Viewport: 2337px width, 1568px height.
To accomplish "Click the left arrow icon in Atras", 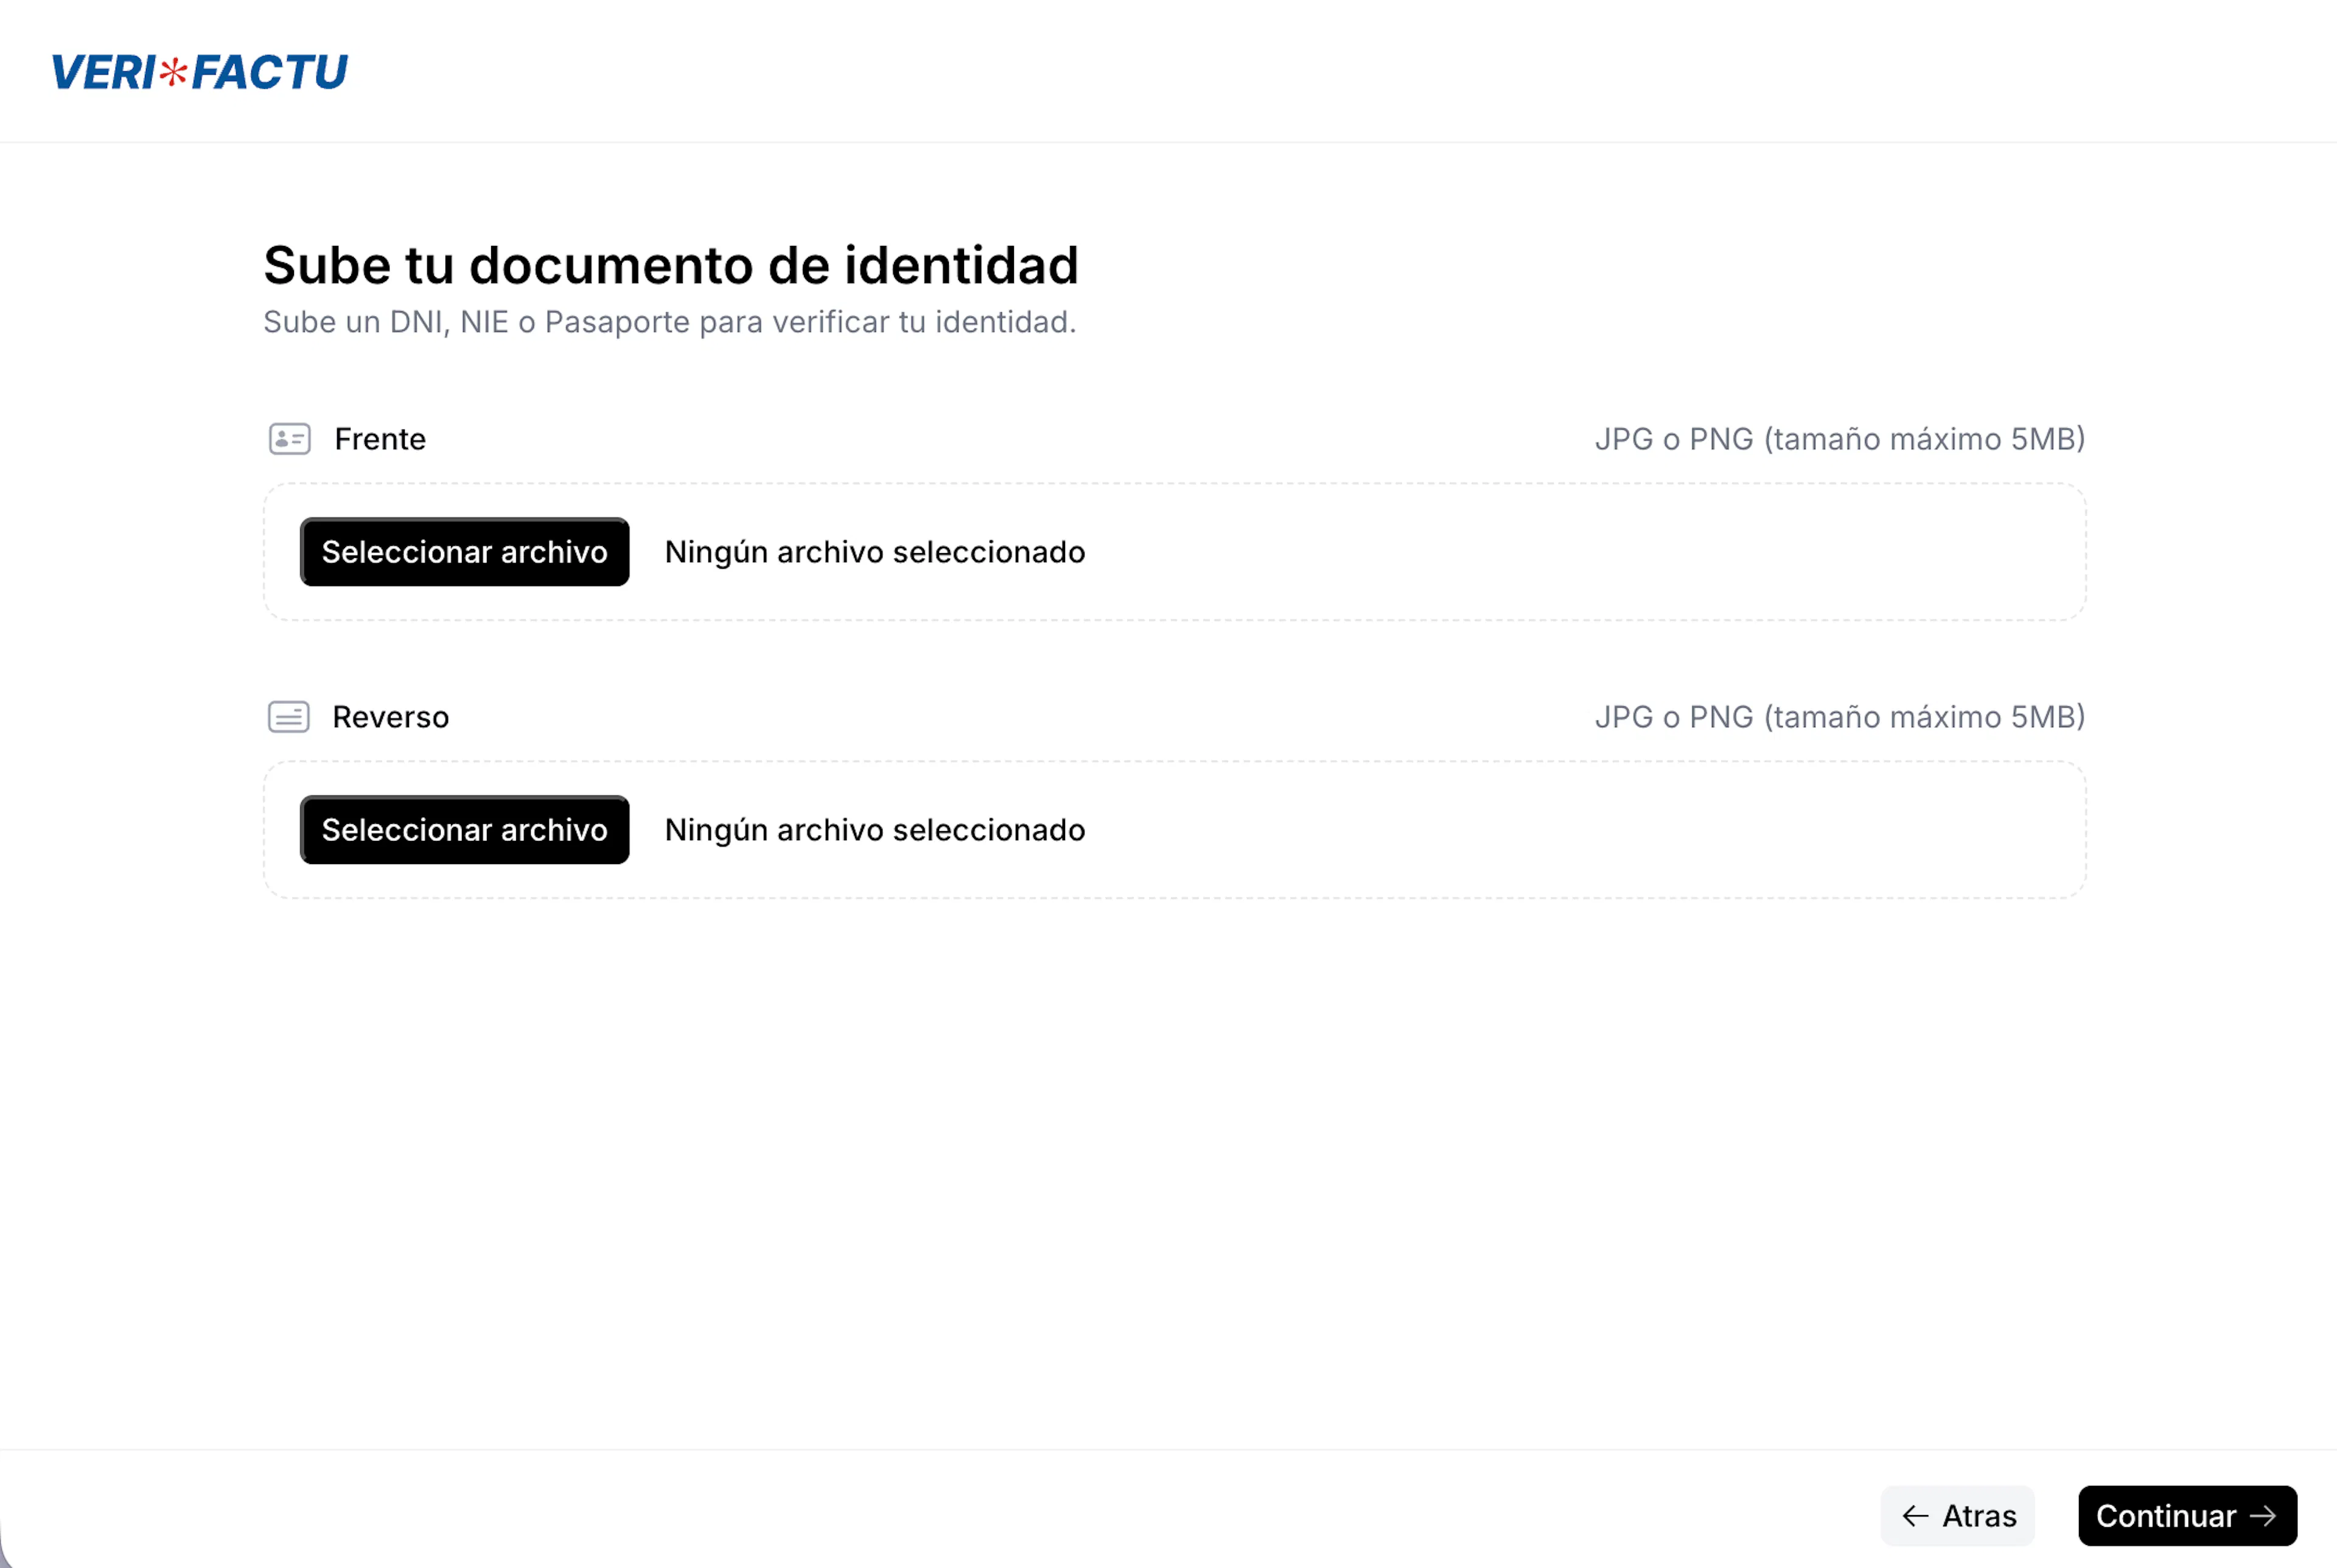I will [x=1915, y=1516].
